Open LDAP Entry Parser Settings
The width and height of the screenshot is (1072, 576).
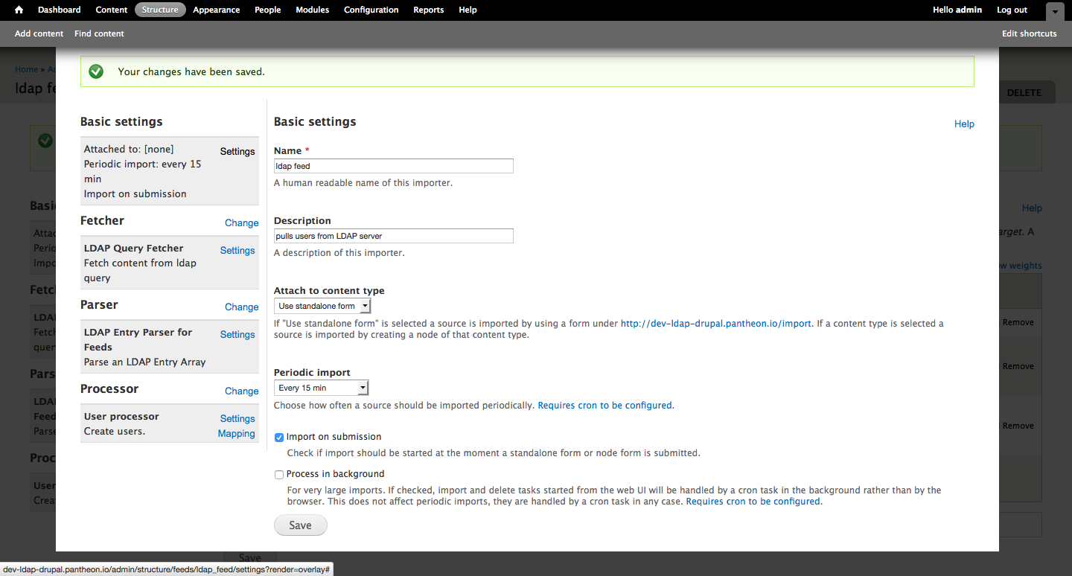point(237,334)
